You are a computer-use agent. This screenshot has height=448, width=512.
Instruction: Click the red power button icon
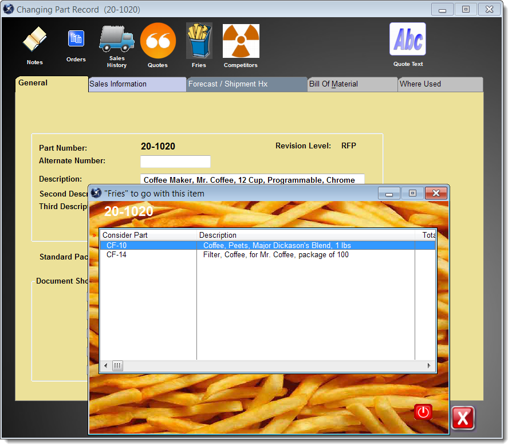[x=423, y=412]
